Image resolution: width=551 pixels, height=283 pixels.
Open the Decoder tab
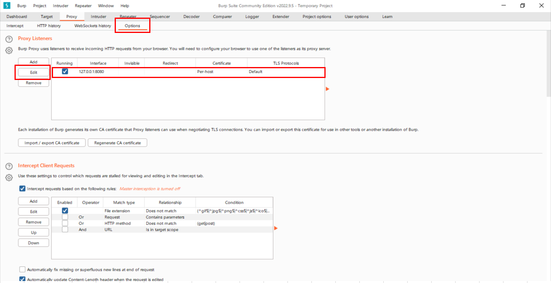[x=192, y=16]
